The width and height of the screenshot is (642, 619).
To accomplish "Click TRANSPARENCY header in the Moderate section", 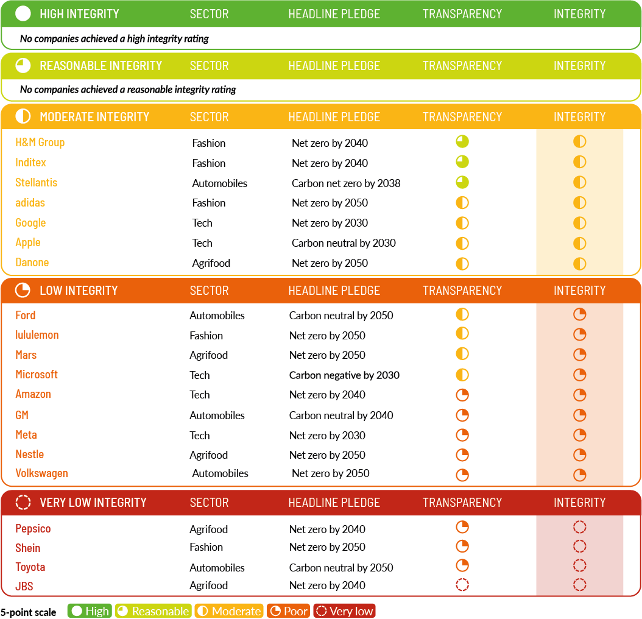I will [x=462, y=117].
